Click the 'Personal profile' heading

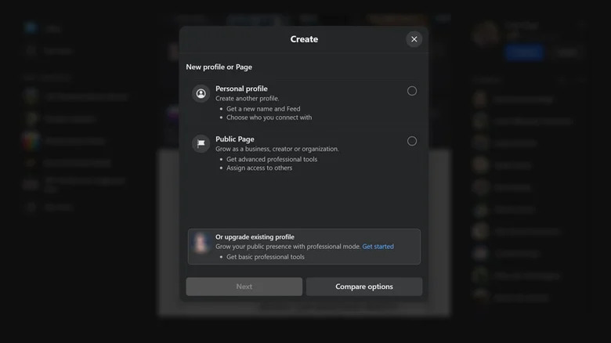click(x=241, y=88)
